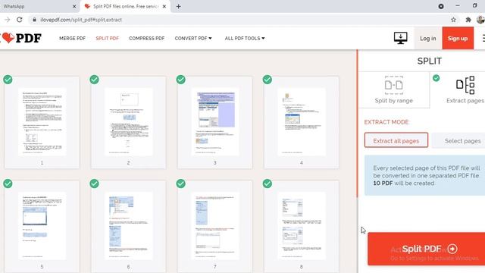This screenshot has width=485, height=273.
Task: Go forward with the browser arrow
Action: [x=8, y=20]
